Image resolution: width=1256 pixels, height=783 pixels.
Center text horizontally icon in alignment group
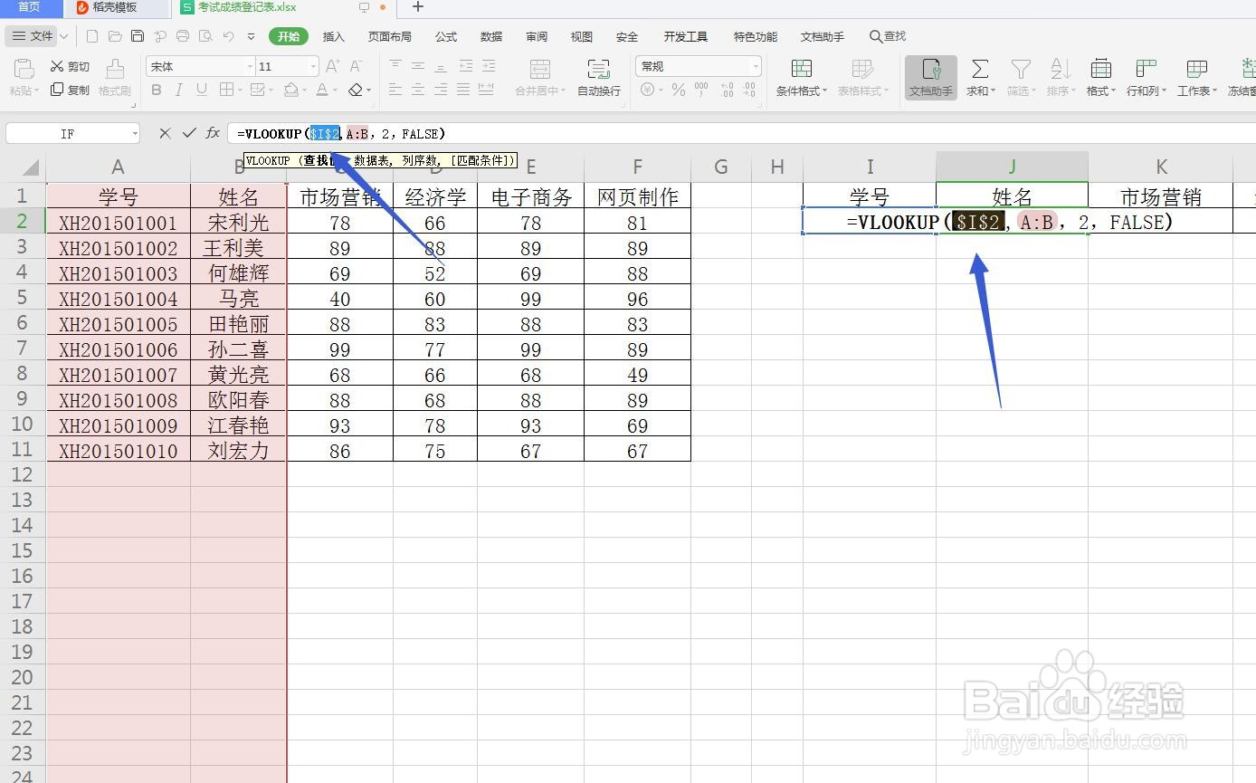point(418,90)
